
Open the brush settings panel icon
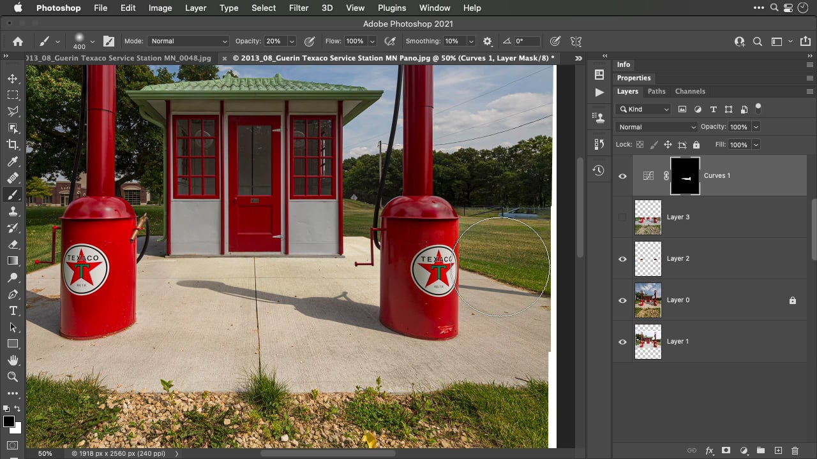click(x=109, y=41)
